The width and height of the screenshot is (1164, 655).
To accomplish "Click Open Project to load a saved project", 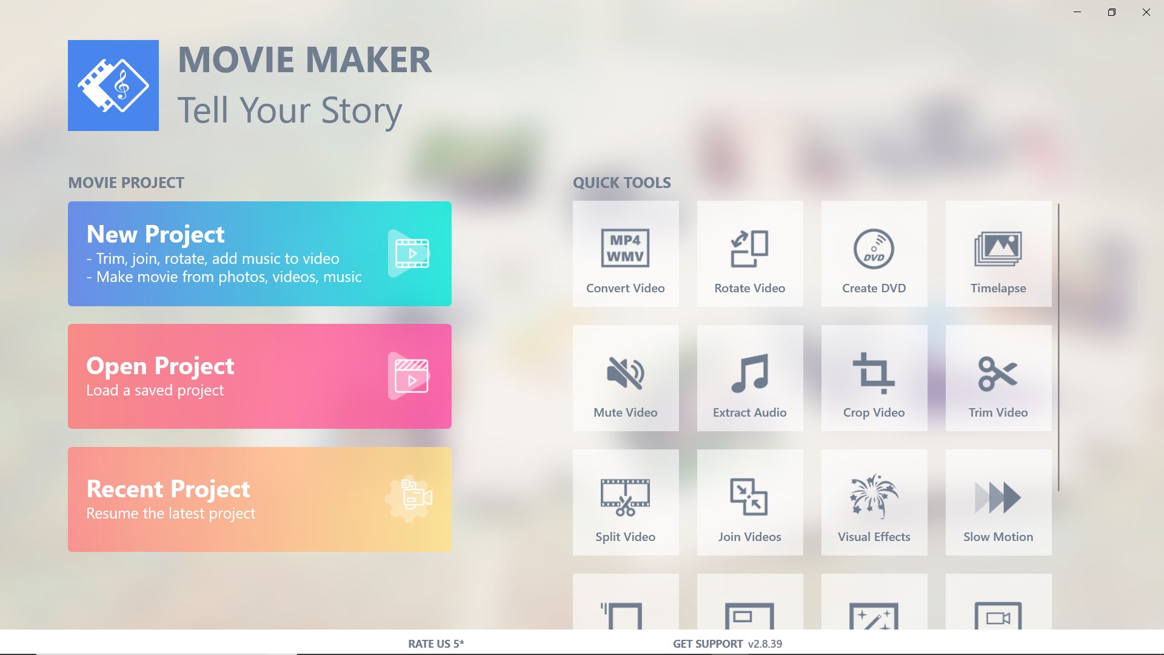I will click(259, 376).
